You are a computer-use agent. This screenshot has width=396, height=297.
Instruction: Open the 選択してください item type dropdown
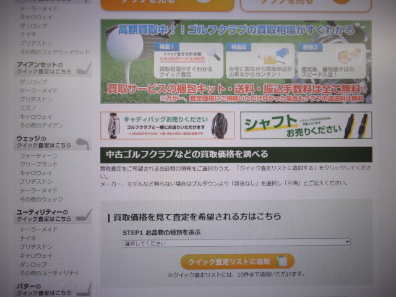coord(236,243)
